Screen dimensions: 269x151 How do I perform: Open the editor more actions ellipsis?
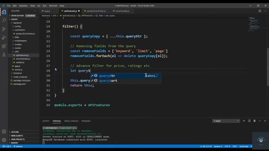265,11
